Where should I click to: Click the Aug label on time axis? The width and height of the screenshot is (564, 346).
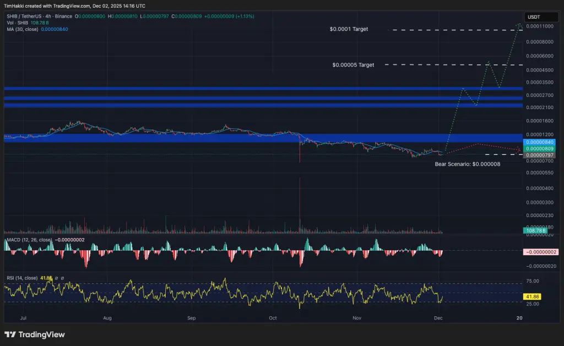[107, 318]
